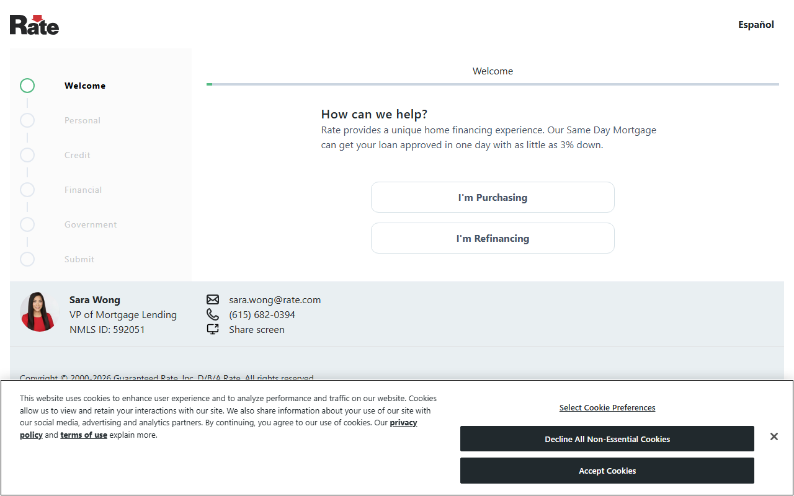
Task: Click the Welcome progress bar
Action: point(493,84)
